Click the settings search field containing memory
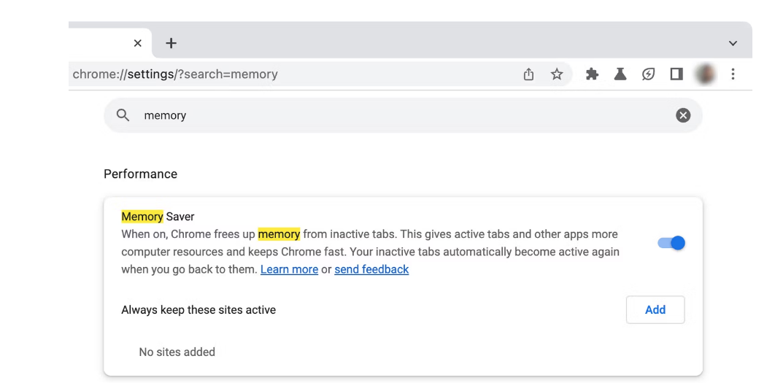This screenshot has width=767, height=383. point(403,115)
